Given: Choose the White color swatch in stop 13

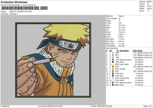Looking at the screenshot, I should [113, 80].
